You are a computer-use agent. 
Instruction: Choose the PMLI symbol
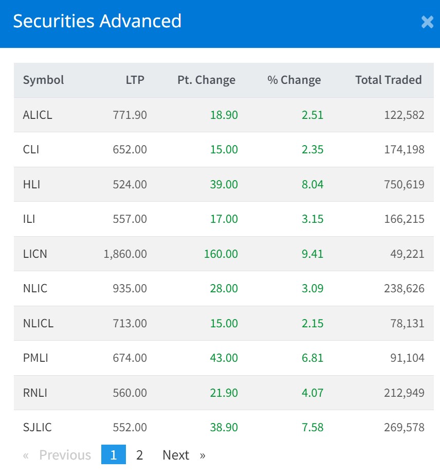pyautogui.click(x=35, y=358)
